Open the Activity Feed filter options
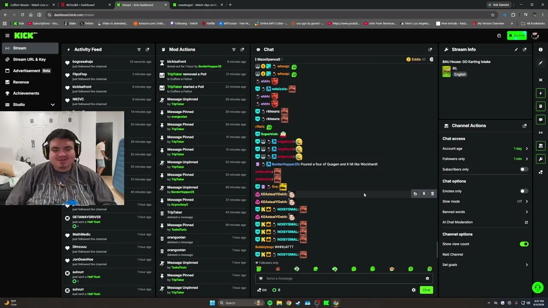 click(139, 50)
